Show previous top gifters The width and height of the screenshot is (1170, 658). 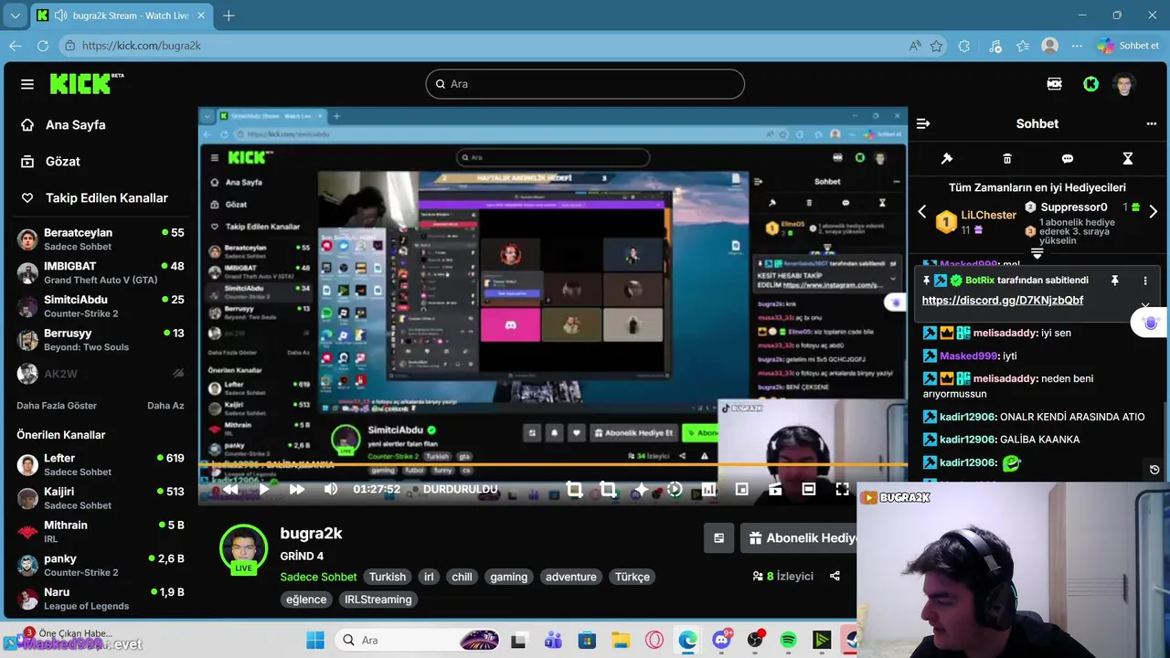pos(922,211)
